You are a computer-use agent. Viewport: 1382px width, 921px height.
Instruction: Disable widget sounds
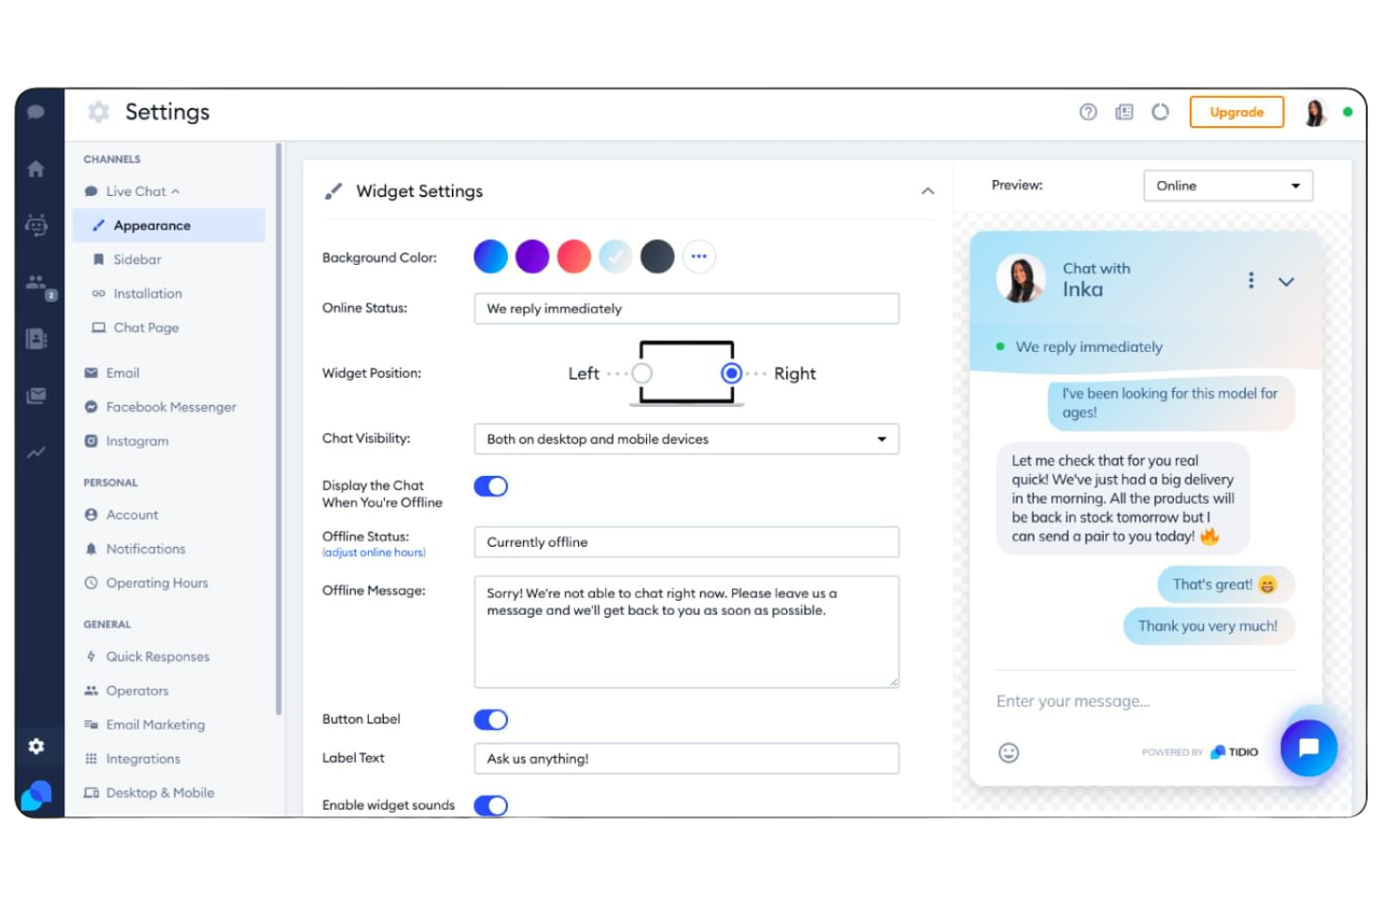click(x=490, y=804)
